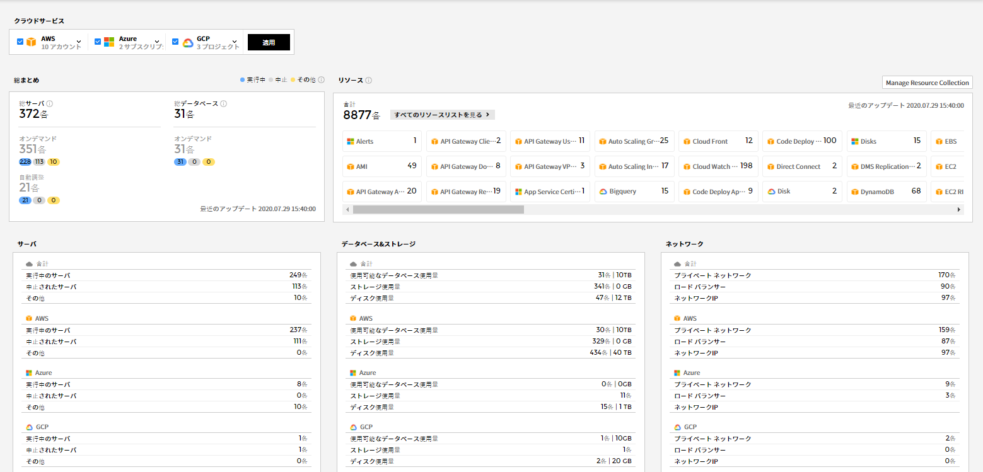
Task: Expand the AWS accounts dropdown
Action: coord(79,42)
